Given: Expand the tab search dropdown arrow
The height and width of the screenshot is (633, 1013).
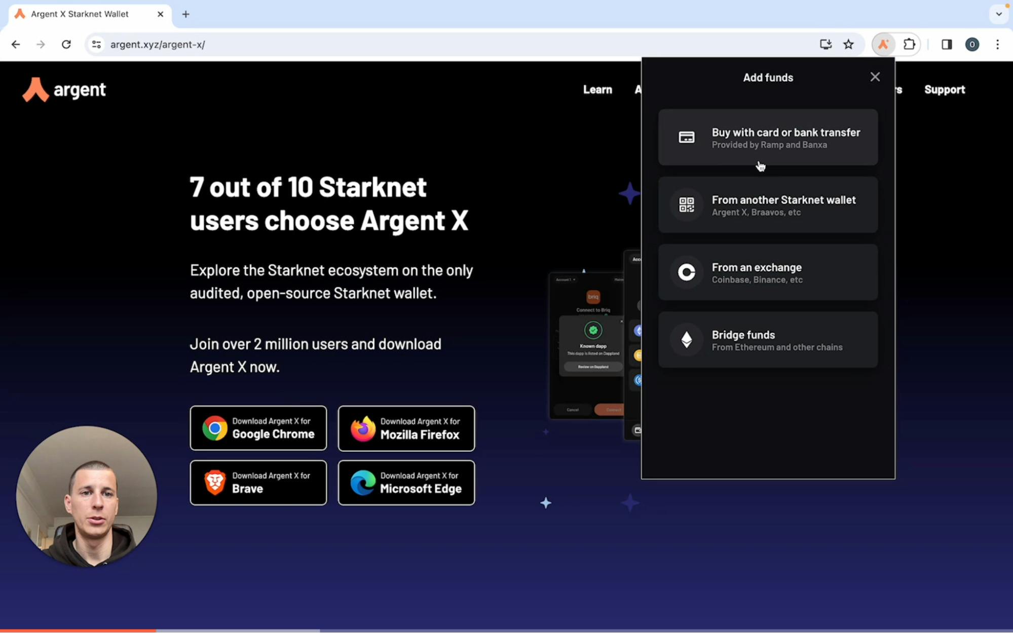Looking at the screenshot, I should 999,14.
